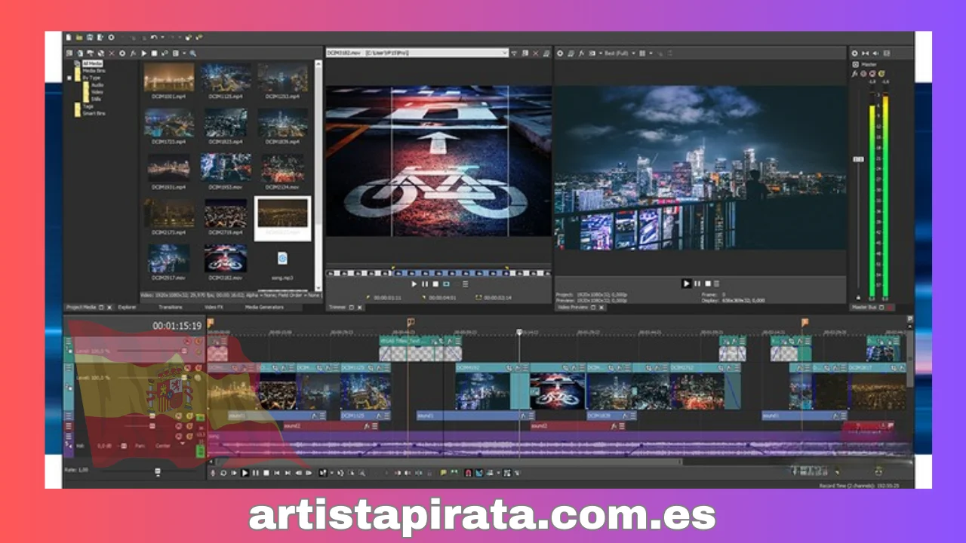Click the 00:01:15:19 timecode display
Viewport: 966px width, 543px height.
click(x=177, y=326)
